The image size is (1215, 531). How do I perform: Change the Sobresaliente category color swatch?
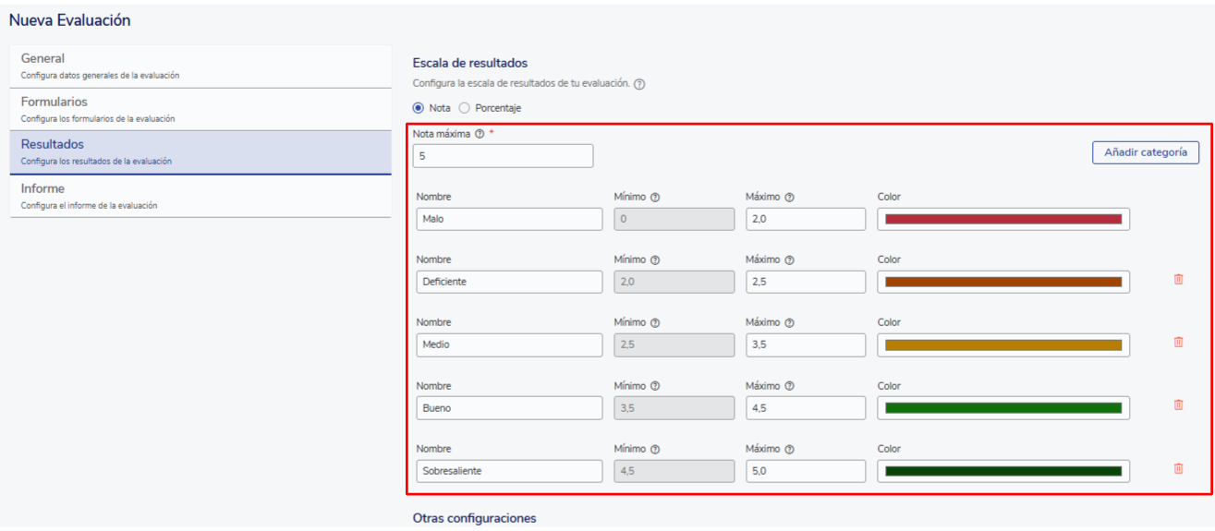(x=1002, y=471)
